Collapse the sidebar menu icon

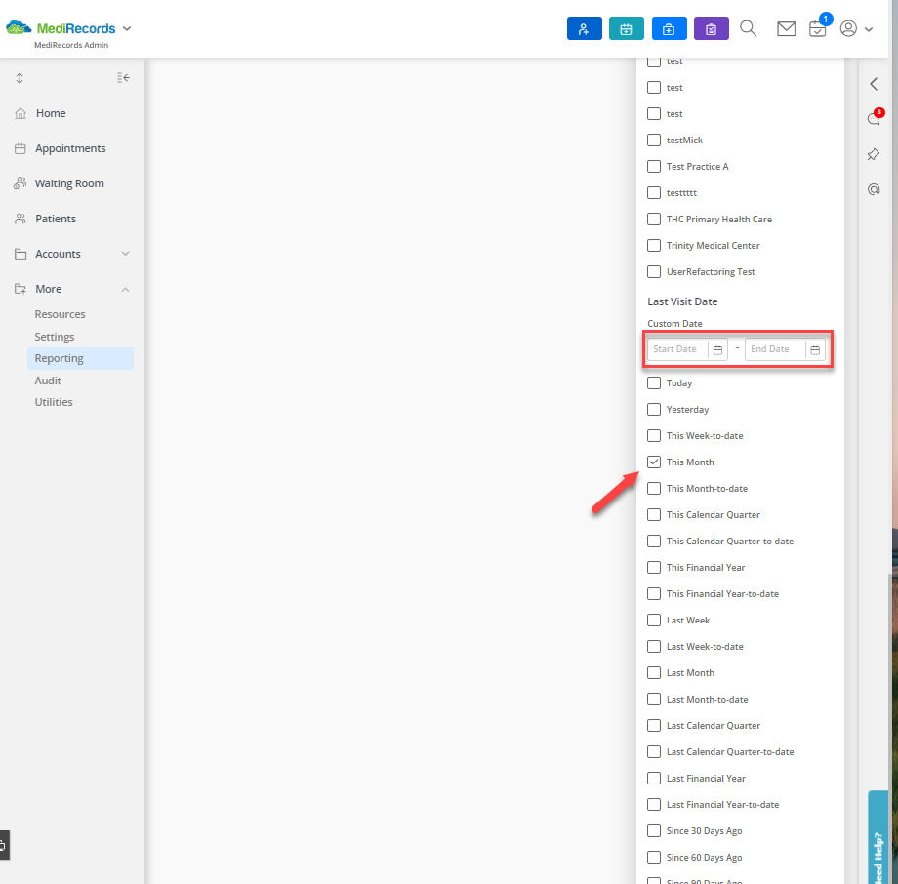click(123, 77)
